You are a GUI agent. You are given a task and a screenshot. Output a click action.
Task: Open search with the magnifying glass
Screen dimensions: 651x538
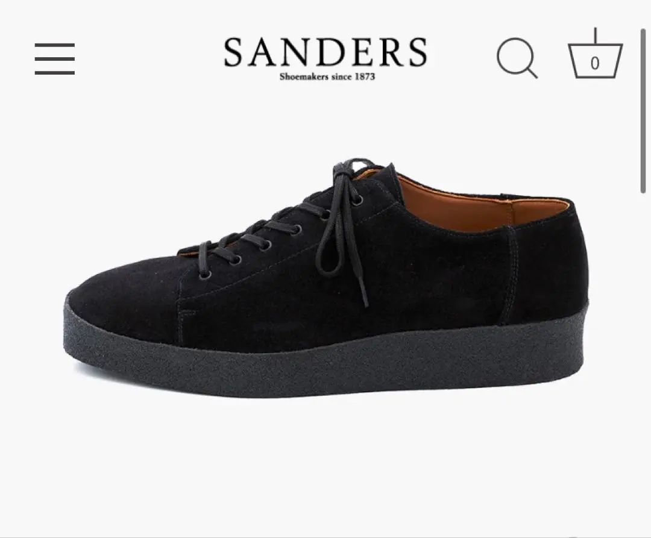pos(517,58)
